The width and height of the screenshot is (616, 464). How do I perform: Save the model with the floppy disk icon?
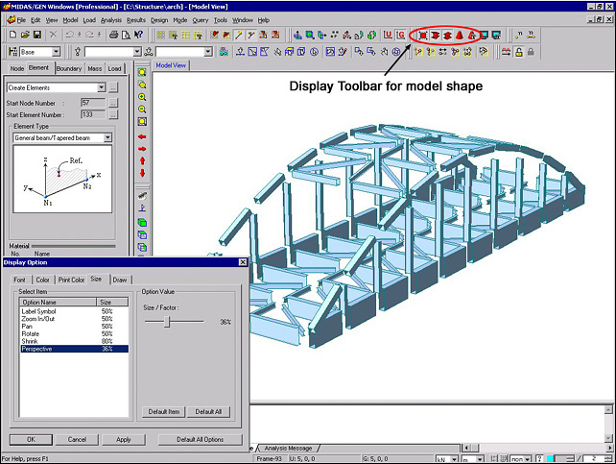tap(36, 35)
